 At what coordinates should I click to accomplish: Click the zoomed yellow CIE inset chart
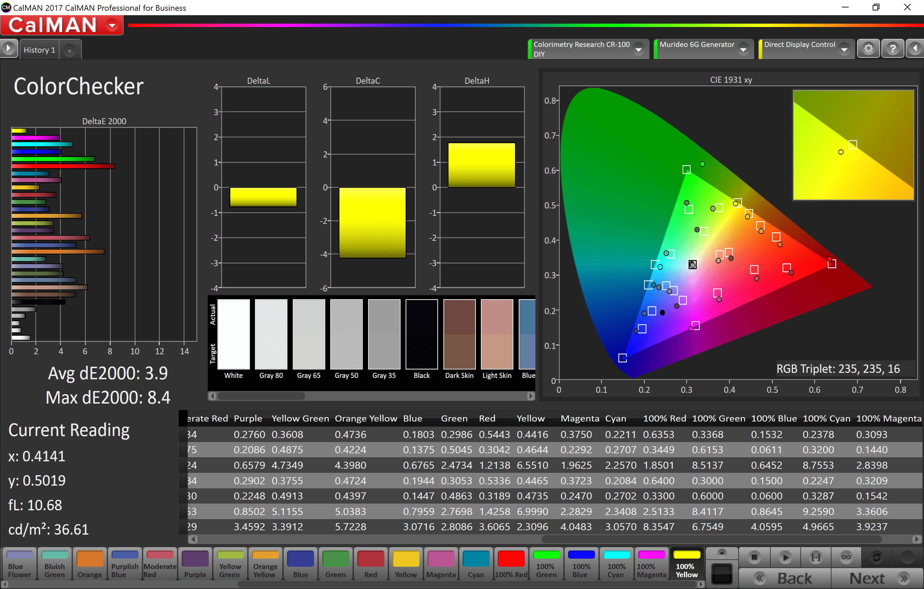[853, 145]
